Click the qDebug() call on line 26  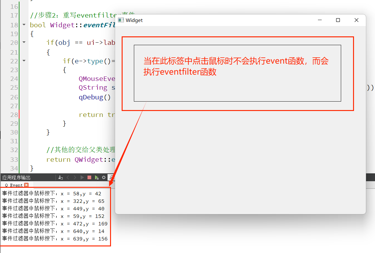[x=95, y=97]
